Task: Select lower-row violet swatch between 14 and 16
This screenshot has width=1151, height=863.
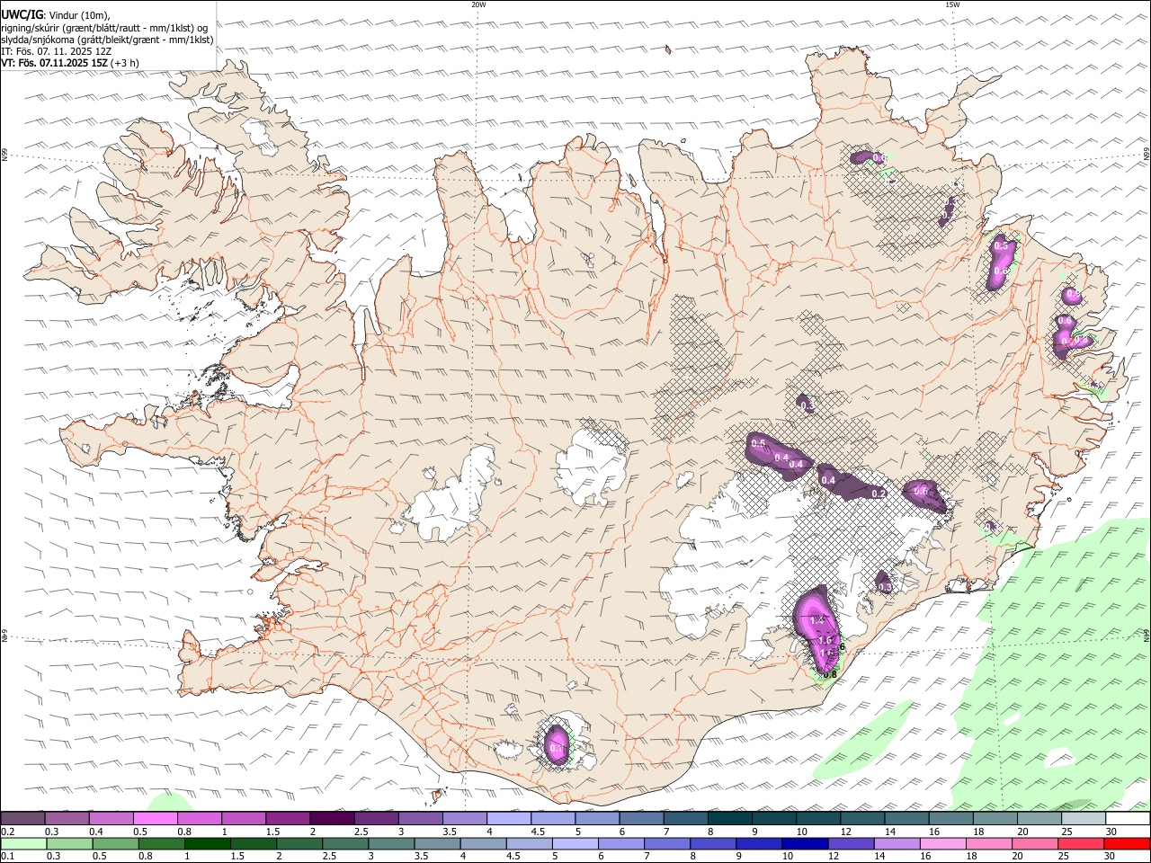Action: [x=898, y=844]
